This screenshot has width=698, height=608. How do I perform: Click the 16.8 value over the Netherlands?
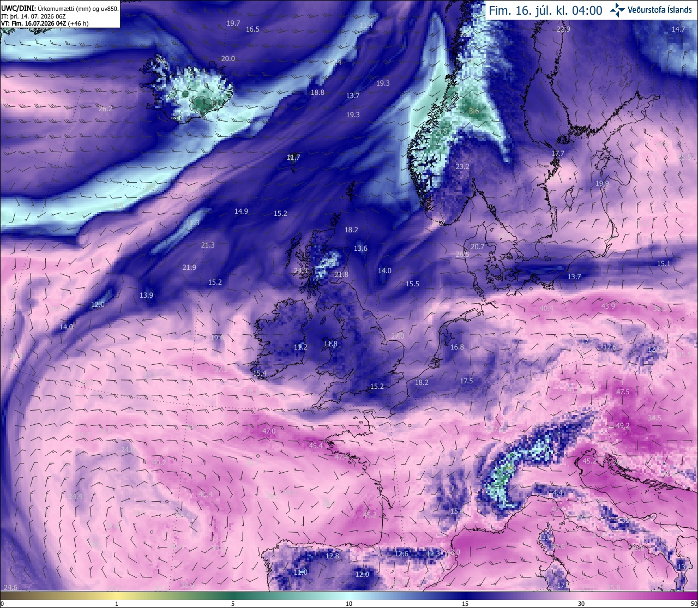(x=457, y=347)
